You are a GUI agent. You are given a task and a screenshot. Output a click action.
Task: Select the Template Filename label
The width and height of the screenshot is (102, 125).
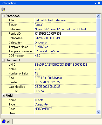(20, 51)
